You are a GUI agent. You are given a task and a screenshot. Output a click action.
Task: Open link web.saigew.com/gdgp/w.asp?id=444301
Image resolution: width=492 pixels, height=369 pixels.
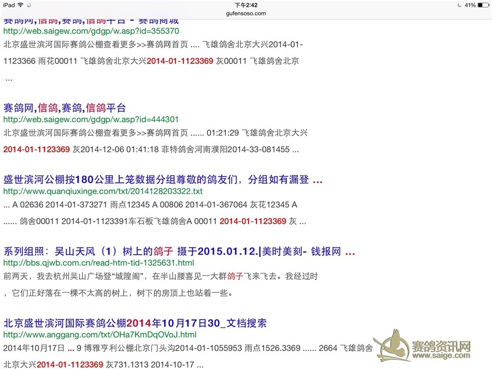91,119
